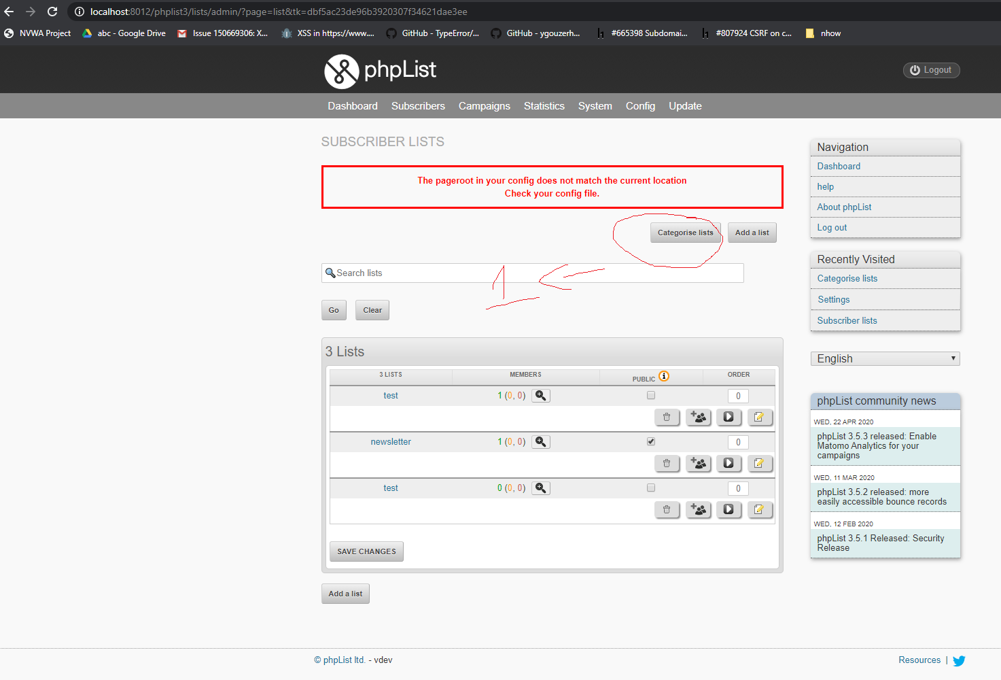Open Dashboard link in Navigation panel
Screen dimensions: 1001x680
839,167
